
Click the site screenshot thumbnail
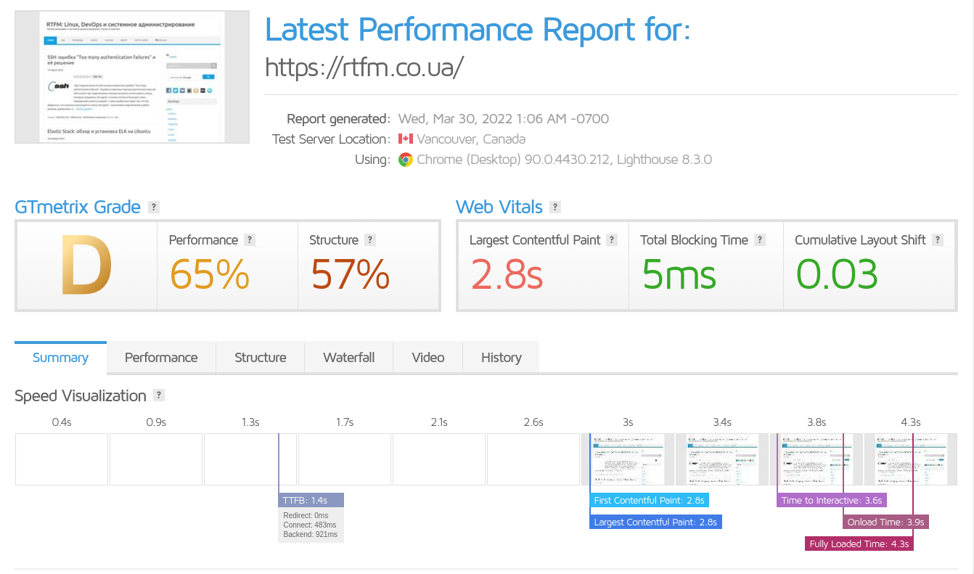(x=132, y=77)
